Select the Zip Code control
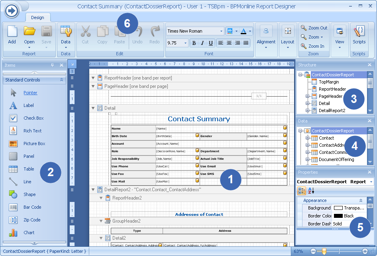Image resolution: width=377 pixels, height=256 pixels. (14, 220)
